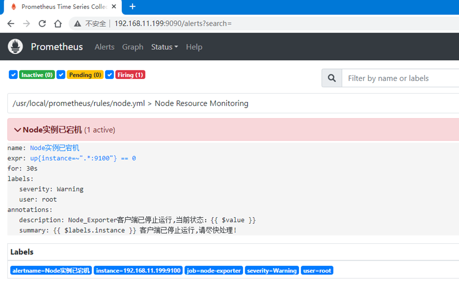Open the Alerts nav item
This screenshot has height=282, width=459.
105,47
